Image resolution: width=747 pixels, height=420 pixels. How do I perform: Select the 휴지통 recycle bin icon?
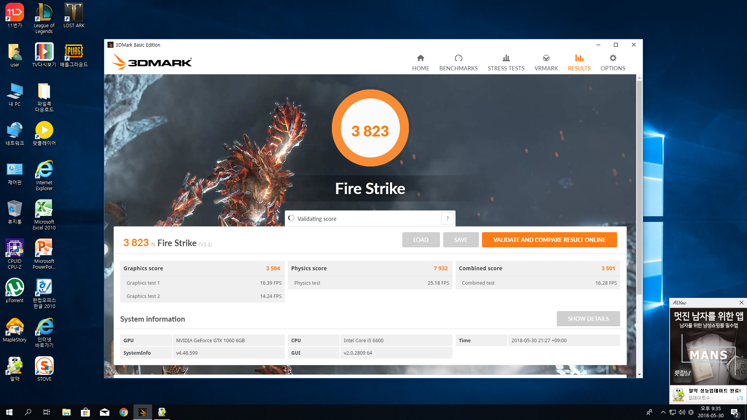pos(15,212)
